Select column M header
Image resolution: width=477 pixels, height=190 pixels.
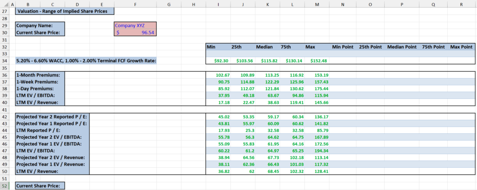pyautogui.click(x=317, y=4)
